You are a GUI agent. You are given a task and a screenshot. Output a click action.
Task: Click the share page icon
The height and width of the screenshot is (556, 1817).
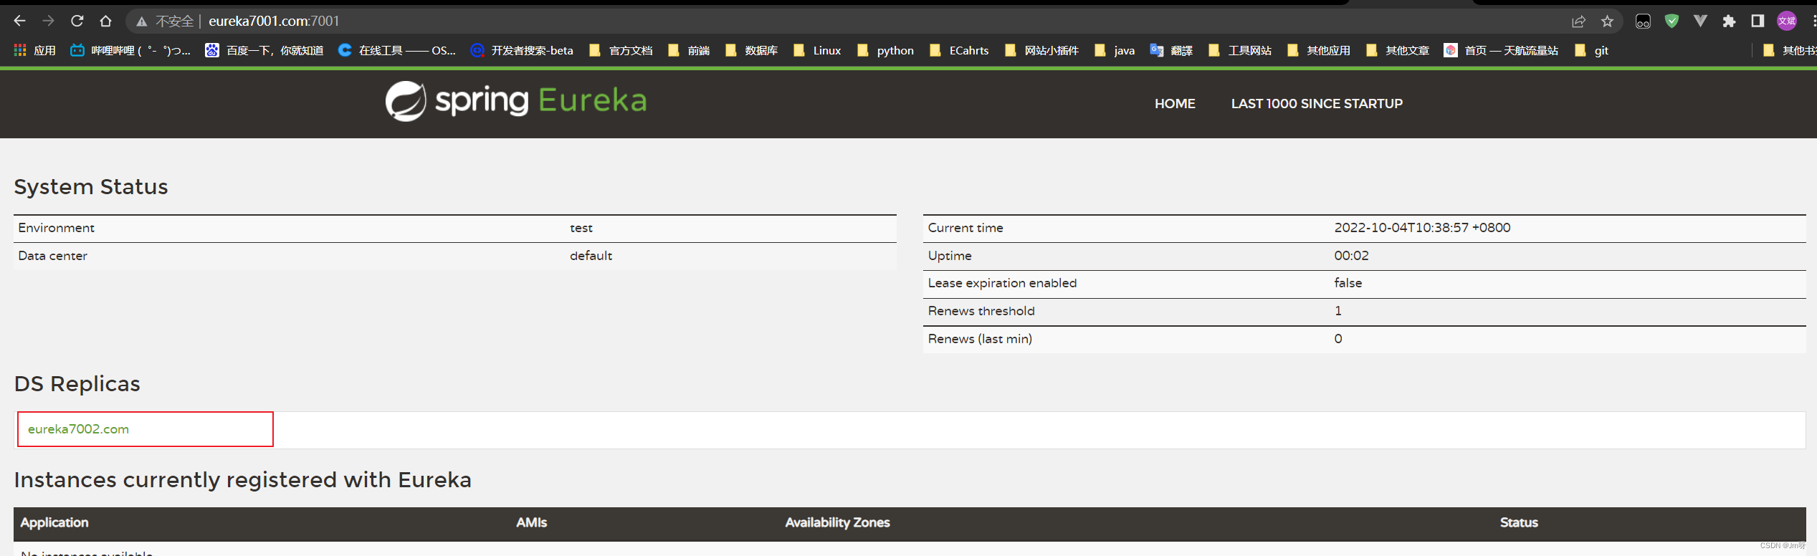coord(1578,21)
